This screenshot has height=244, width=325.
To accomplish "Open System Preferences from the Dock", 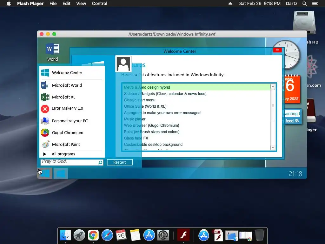I will [163, 235].
